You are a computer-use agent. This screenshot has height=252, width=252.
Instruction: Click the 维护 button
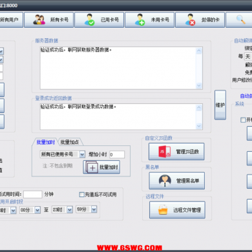pyautogui.click(x=220, y=105)
